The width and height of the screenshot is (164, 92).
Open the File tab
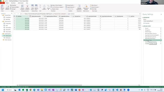tap(2, 3)
